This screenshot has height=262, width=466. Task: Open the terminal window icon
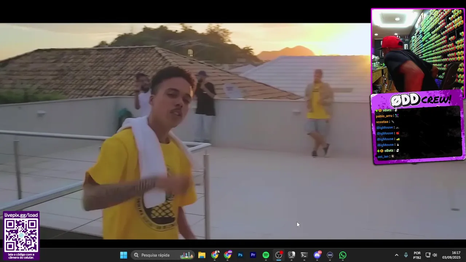click(304, 255)
